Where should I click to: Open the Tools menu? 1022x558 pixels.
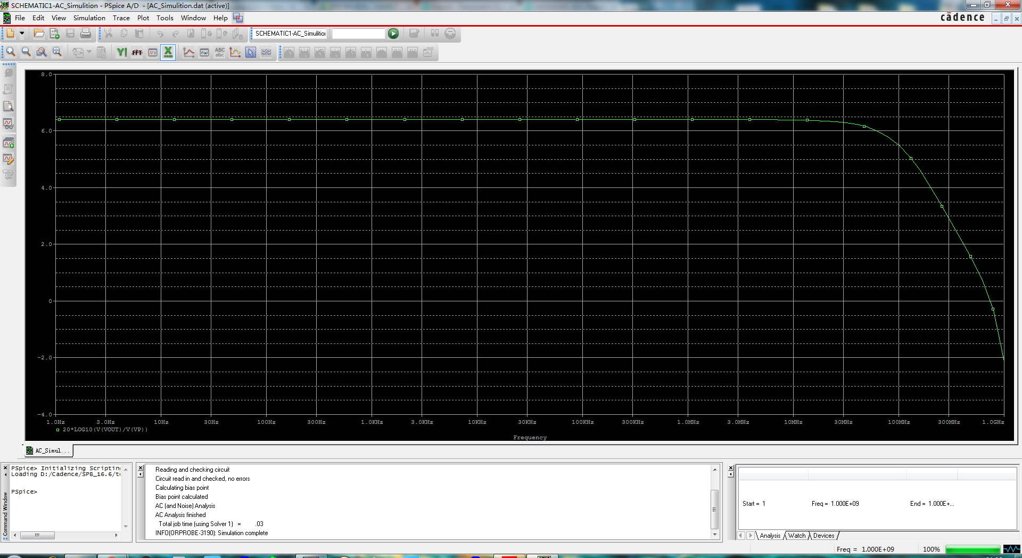pyautogui.click(x=164, y=18)
